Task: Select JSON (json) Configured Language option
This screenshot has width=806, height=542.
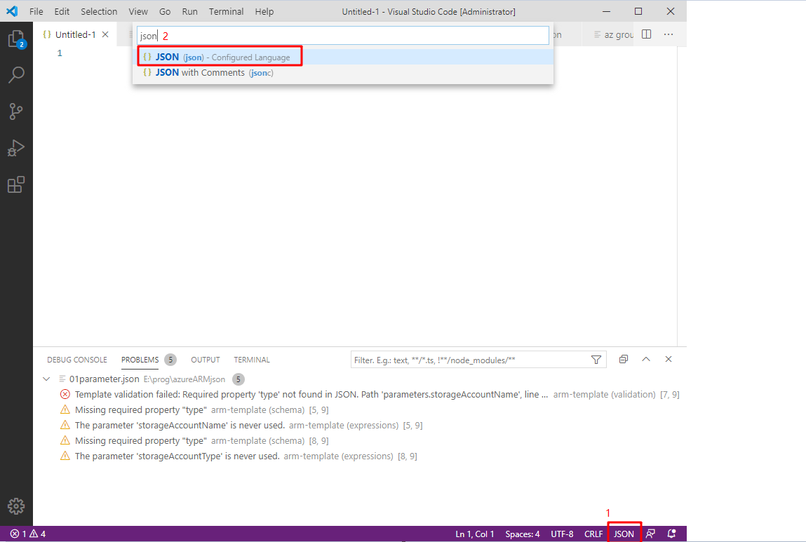Action: (x=343, y=57)
